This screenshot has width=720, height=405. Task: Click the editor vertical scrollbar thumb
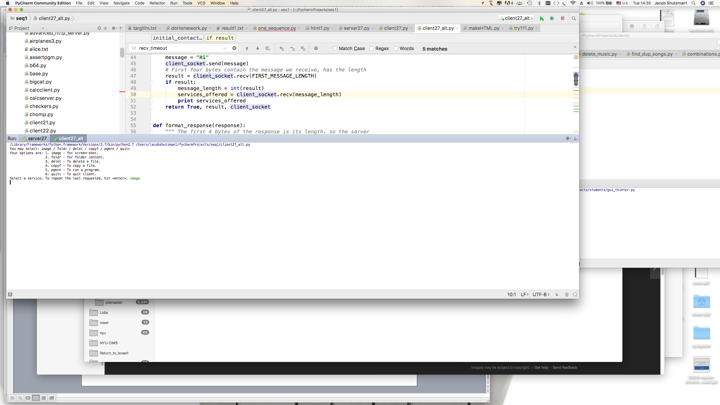pos(576,79)
